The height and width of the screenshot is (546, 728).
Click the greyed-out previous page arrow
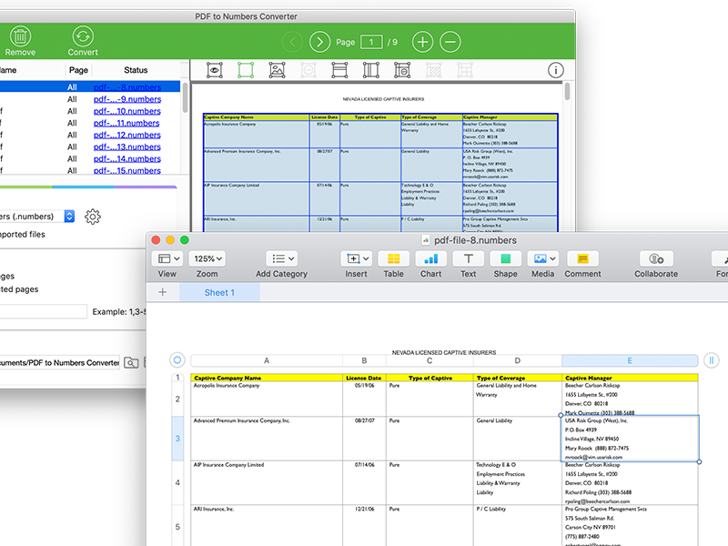click(x=292, y=42)
